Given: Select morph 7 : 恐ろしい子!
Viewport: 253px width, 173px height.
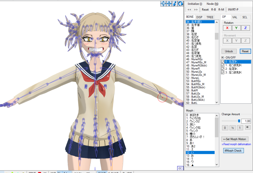Looking at the screenshot, I should point(200,137).
